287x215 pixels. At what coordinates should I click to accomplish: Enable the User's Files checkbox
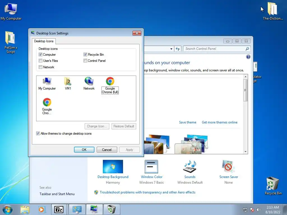(x=40, y=61)
